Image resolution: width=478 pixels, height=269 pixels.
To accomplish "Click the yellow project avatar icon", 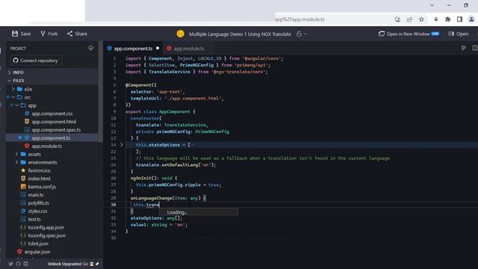I will coord(180,34).
